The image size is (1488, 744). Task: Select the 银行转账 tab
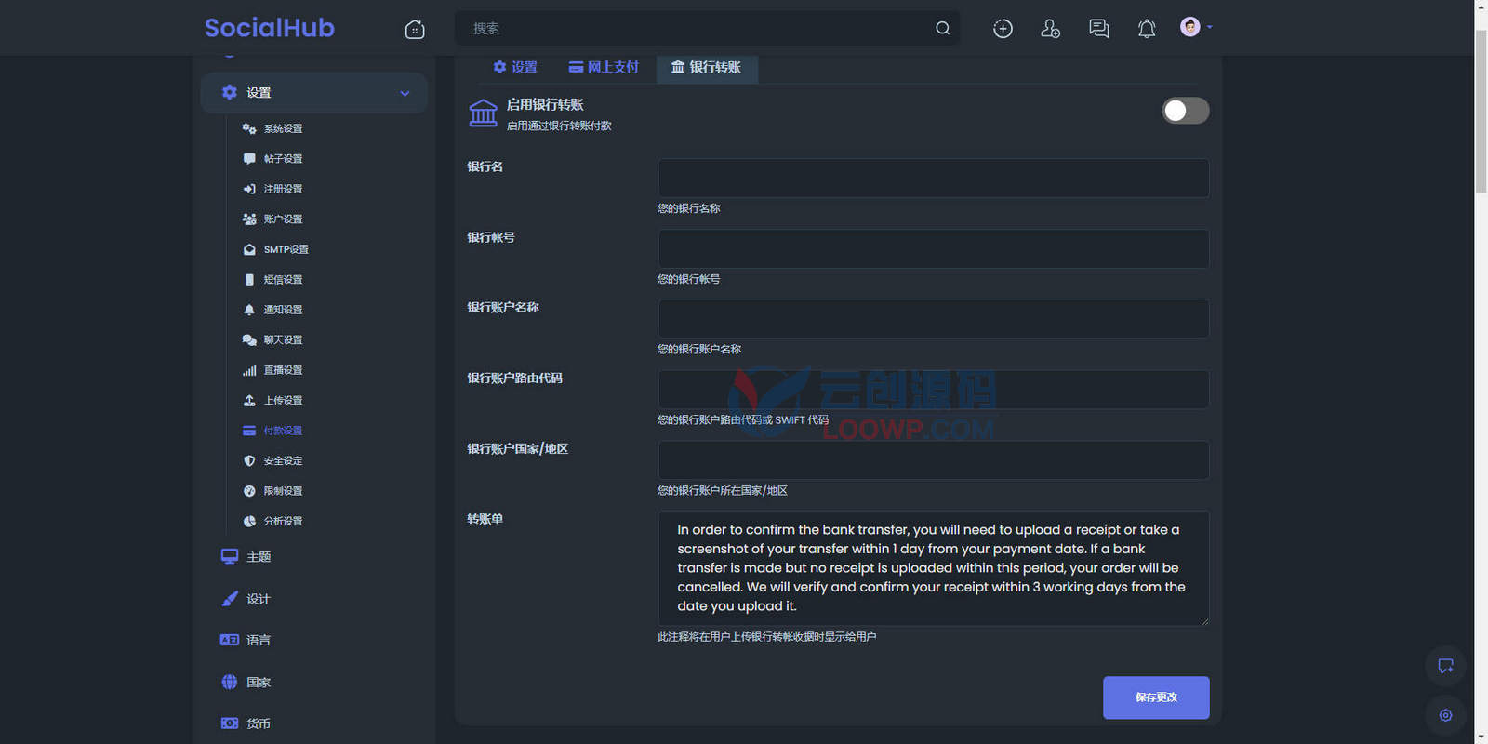pos(707,67)
